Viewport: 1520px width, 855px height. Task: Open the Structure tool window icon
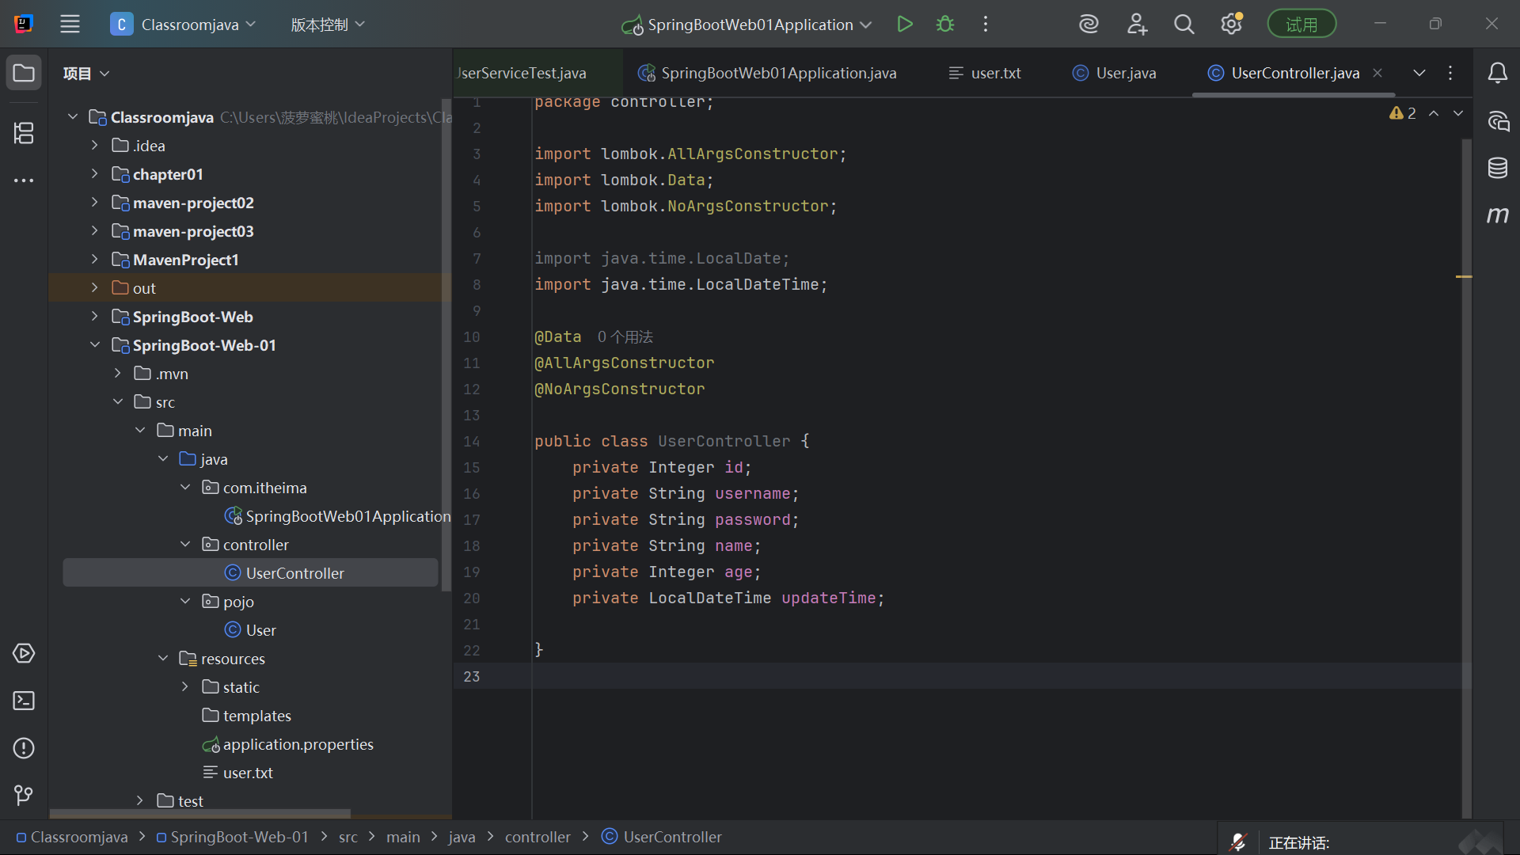coord(24,133)
